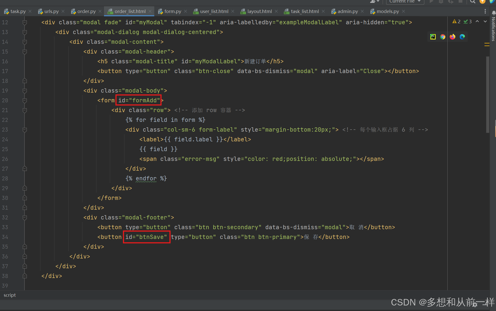Viewport: 496px width, 311px height.
Task: Switch to the models.py tab
Action: [387, 11]
